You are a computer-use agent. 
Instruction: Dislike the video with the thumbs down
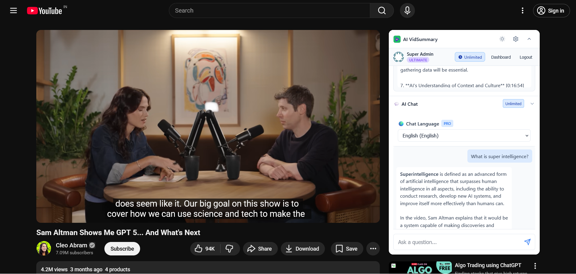click(x=229, y=249)
